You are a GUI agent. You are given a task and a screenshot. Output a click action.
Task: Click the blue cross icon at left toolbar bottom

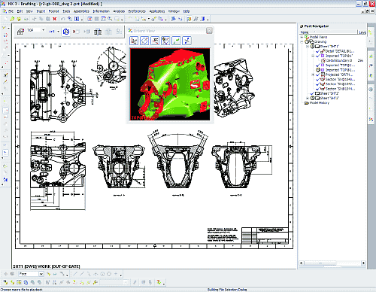coord(5,180)
